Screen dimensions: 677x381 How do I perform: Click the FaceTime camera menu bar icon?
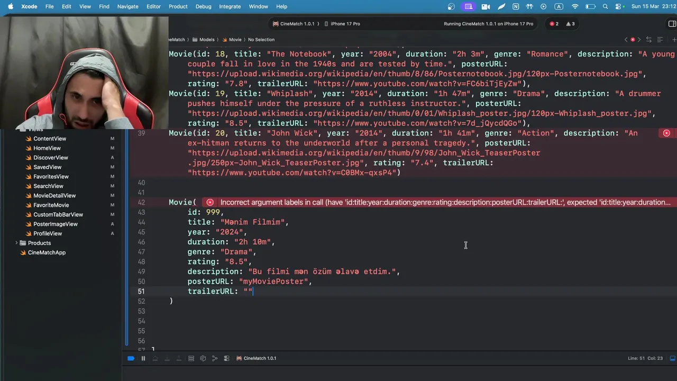(486, 6)
